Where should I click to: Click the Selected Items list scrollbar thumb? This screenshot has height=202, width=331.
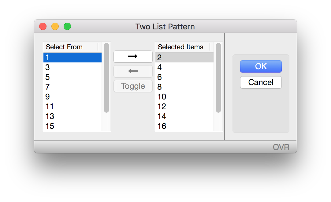tap(218, 77)
